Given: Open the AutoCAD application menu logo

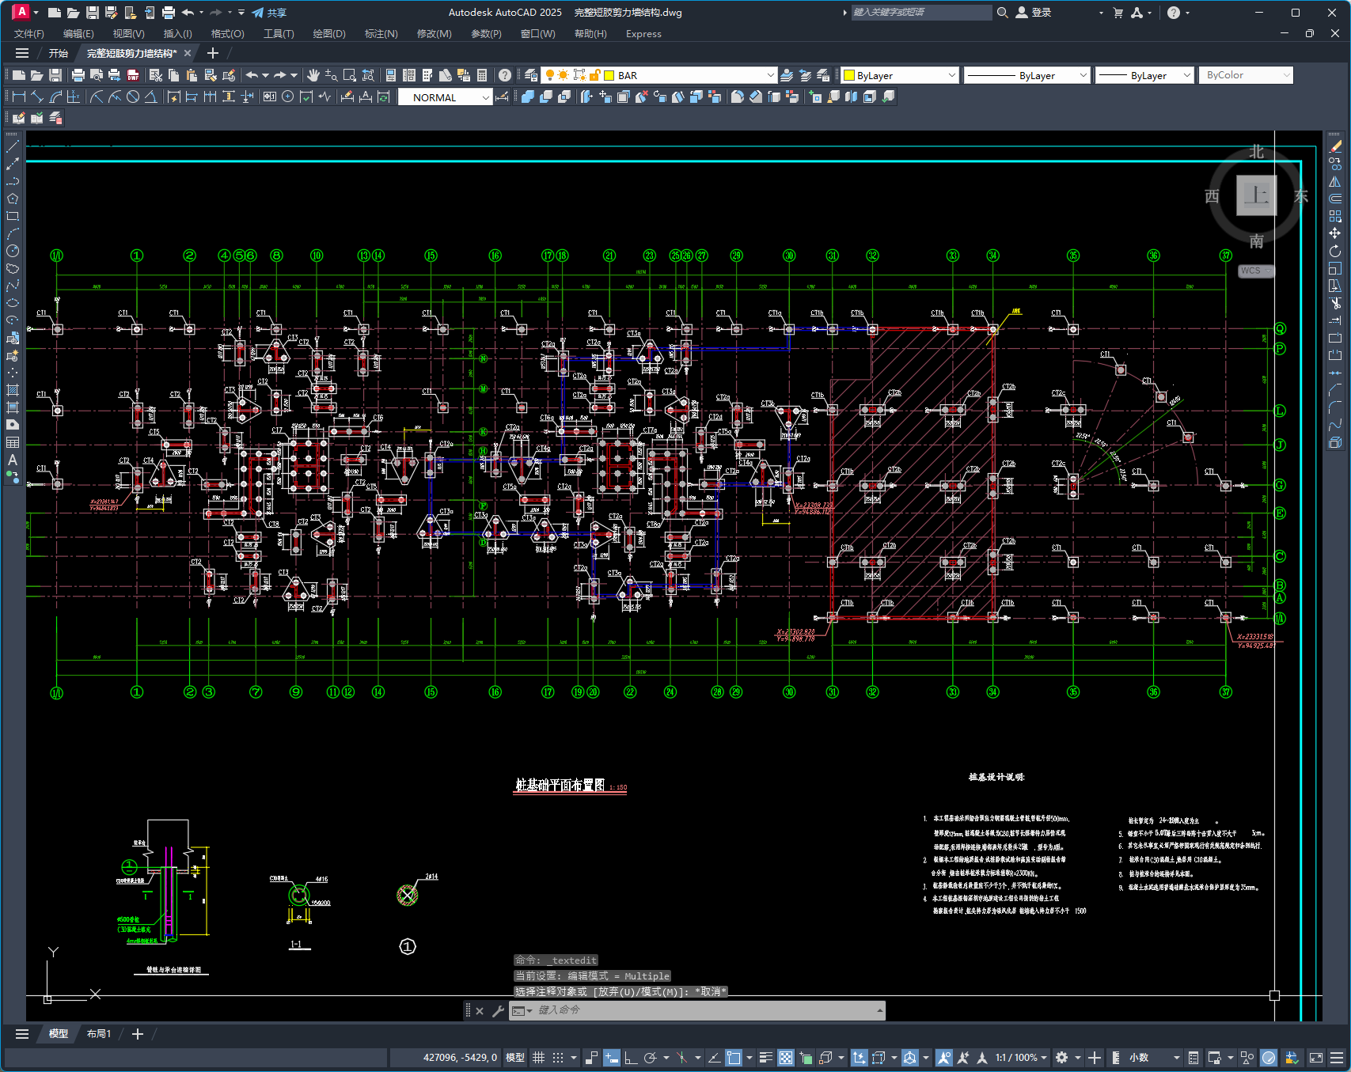Looking at the screenshot, I should [x=21, y=12].
